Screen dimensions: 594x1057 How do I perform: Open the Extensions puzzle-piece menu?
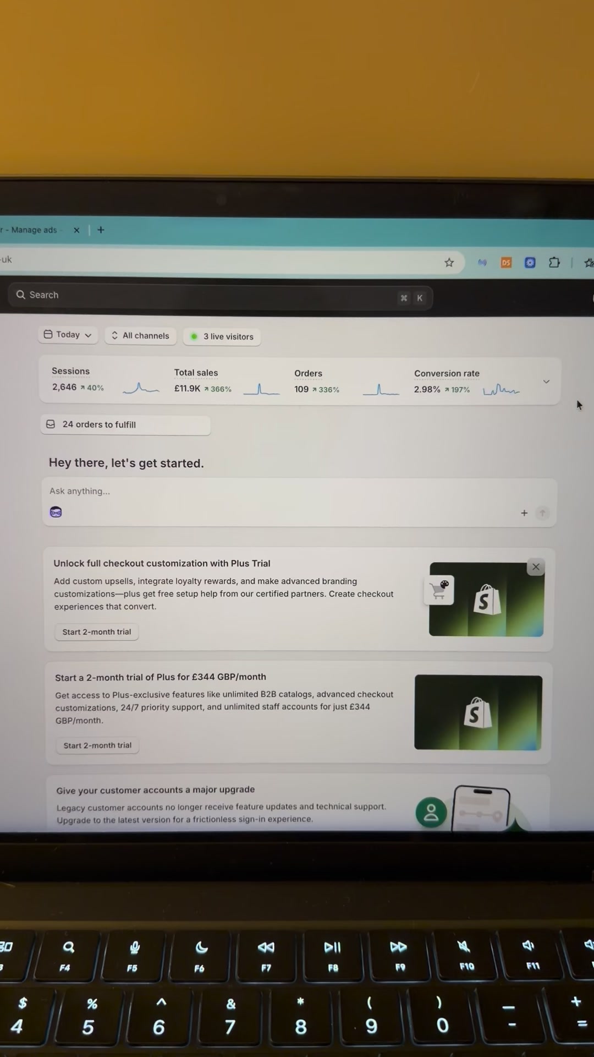point(554,263)
